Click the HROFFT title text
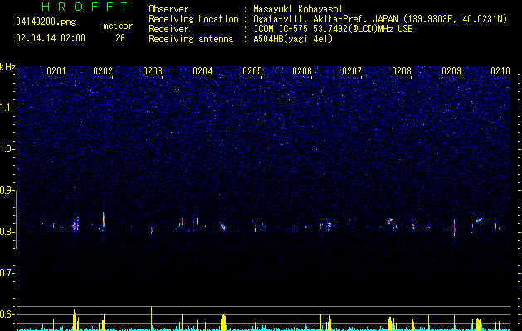The height and width of the screenshot is (331, 522). tap(85, 7)
